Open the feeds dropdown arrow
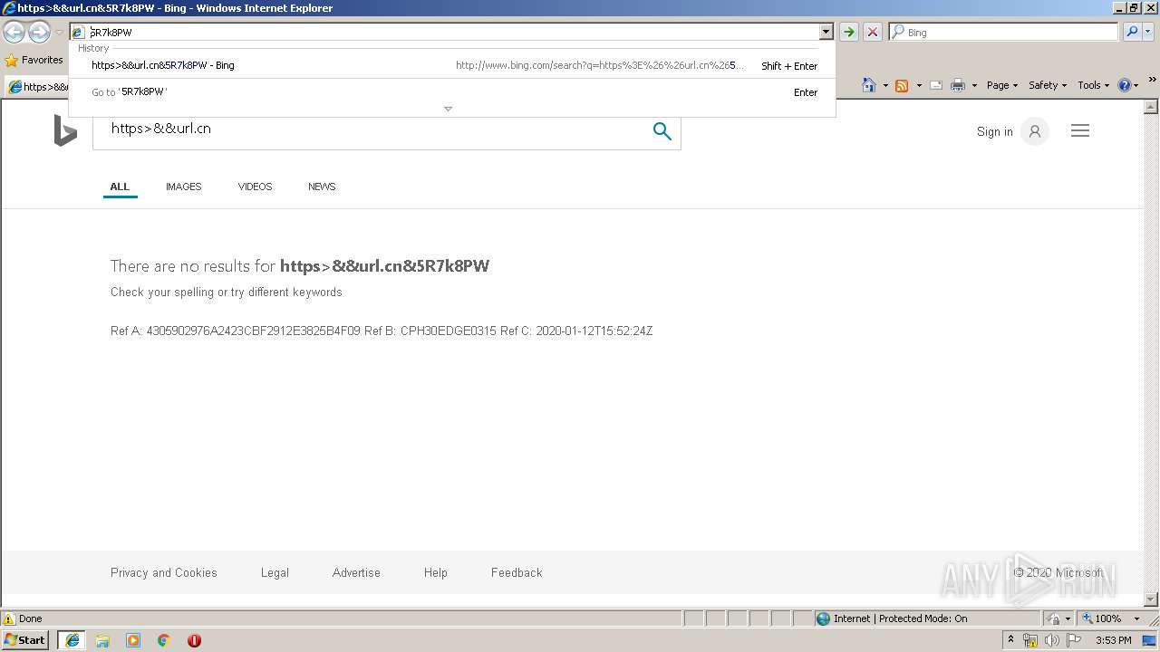Image resolution: width=1160 pixels, height=652 pixels. pyautogui.click(x=919, y=85)
